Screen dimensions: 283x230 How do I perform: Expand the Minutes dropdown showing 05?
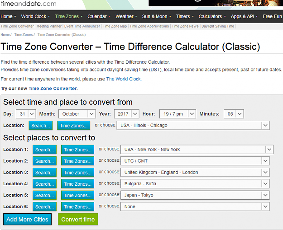(234, 114)
